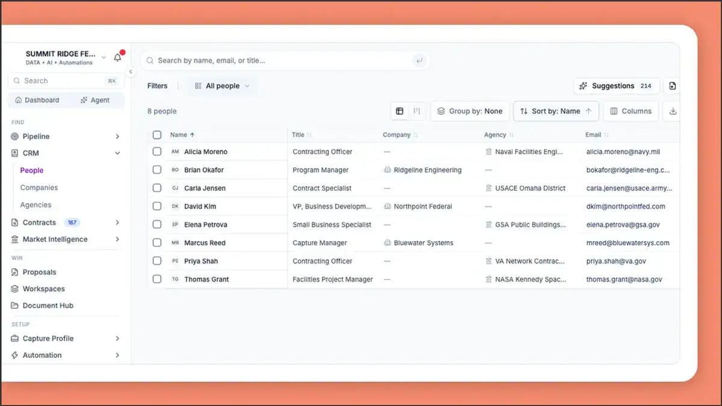Click the Automation lightning icon
722x406 pixels.
coord(16,355)
